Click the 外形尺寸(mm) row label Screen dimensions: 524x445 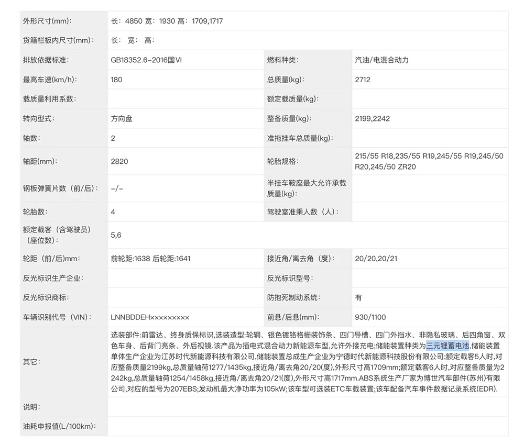tap(46, 21)
